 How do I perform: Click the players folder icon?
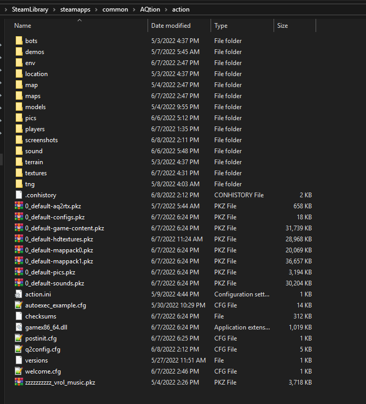(19, 129)
